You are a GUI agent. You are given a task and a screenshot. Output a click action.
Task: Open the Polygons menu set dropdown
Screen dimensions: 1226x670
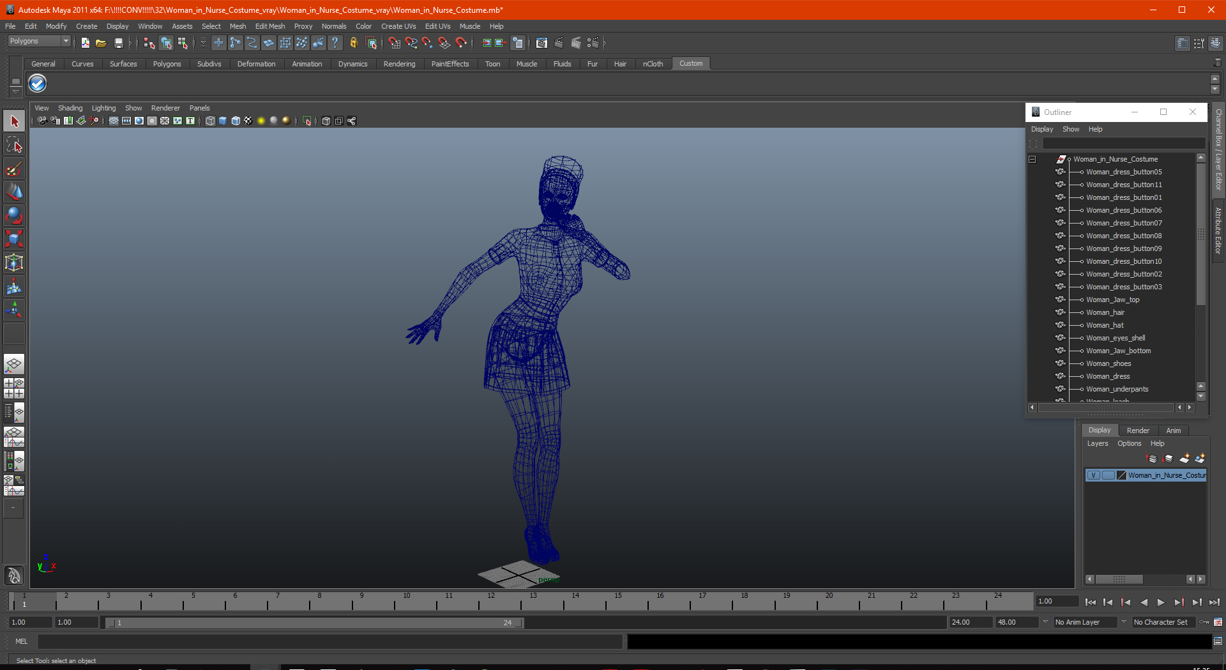coord(39,41)
